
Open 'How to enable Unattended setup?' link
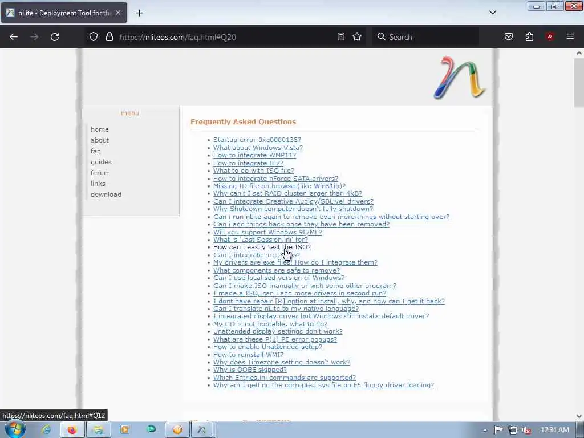tap(267, 347)
